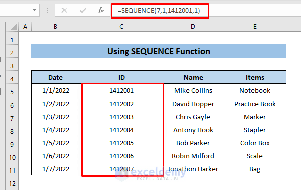301x190 pixels.
Task: Select the 'Notebook' item cell
Action: tap(255, 90)
